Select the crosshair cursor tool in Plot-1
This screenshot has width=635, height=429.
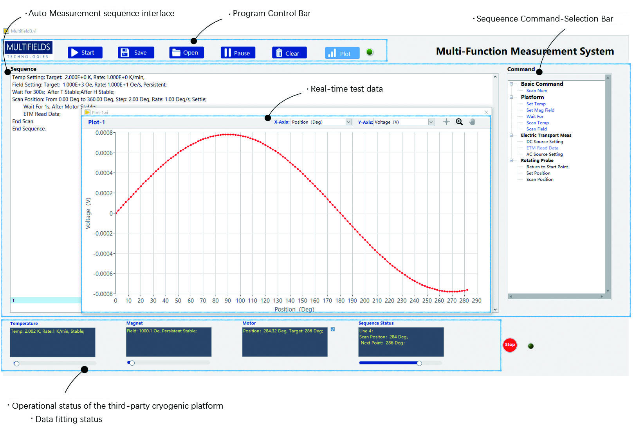tap(446, 122)
